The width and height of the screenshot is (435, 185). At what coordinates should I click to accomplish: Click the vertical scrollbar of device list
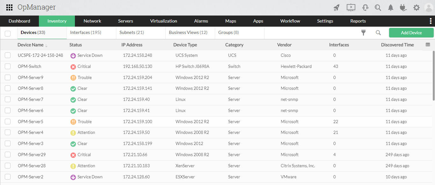click(433, 76)
